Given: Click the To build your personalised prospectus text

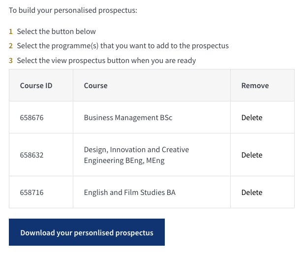Looking at the screenshot, I should [73, 10].
